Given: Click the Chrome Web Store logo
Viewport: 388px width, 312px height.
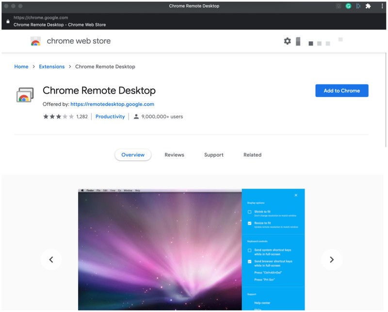Looking at the screenshot, I should pos(35,41).
